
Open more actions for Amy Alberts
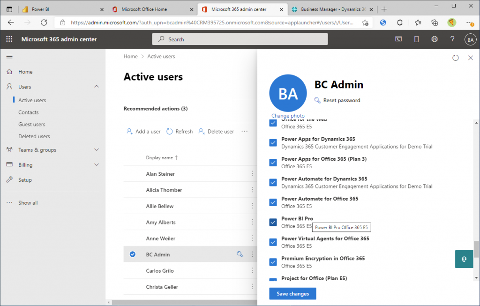click(253, 222)
